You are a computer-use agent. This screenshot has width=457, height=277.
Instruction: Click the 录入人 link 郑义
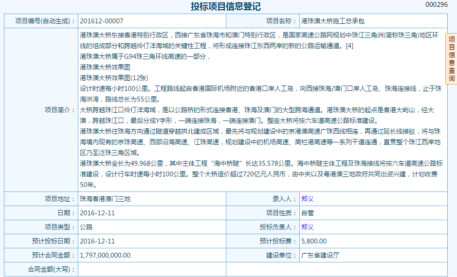pos(307,199)
